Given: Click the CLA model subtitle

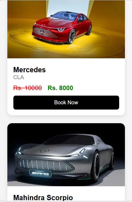Looking at the screenshot, I should pyautogui.click(x=19, y=77).
